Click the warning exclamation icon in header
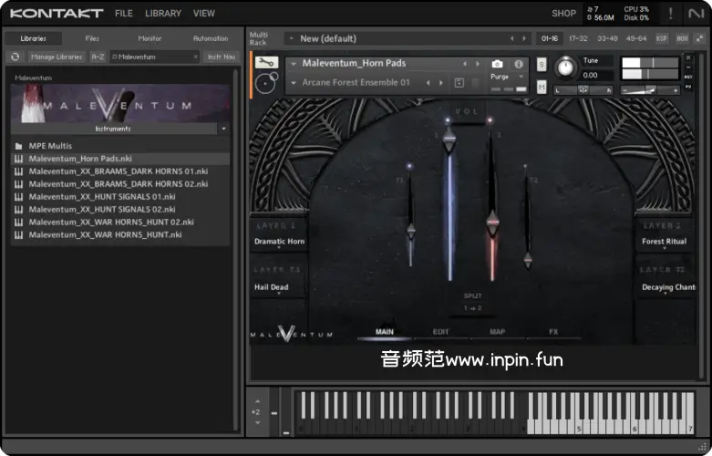This screenshot has height=456, width=712. 671,14
